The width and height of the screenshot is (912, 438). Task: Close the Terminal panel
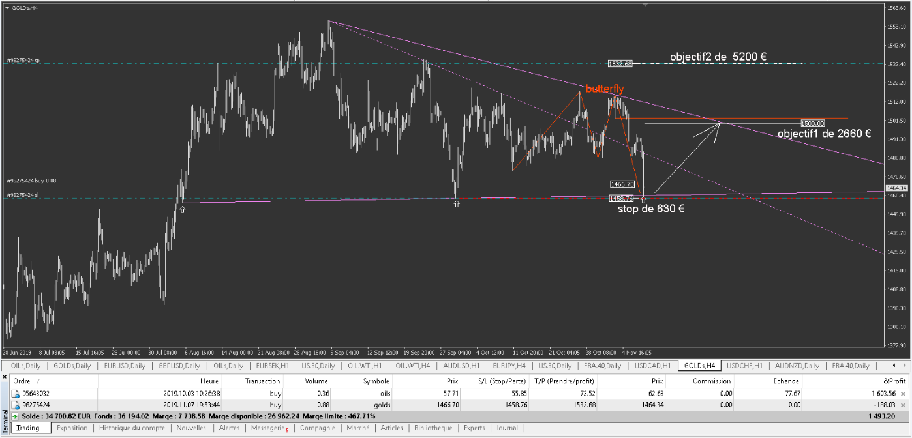[x=4, y=377]
